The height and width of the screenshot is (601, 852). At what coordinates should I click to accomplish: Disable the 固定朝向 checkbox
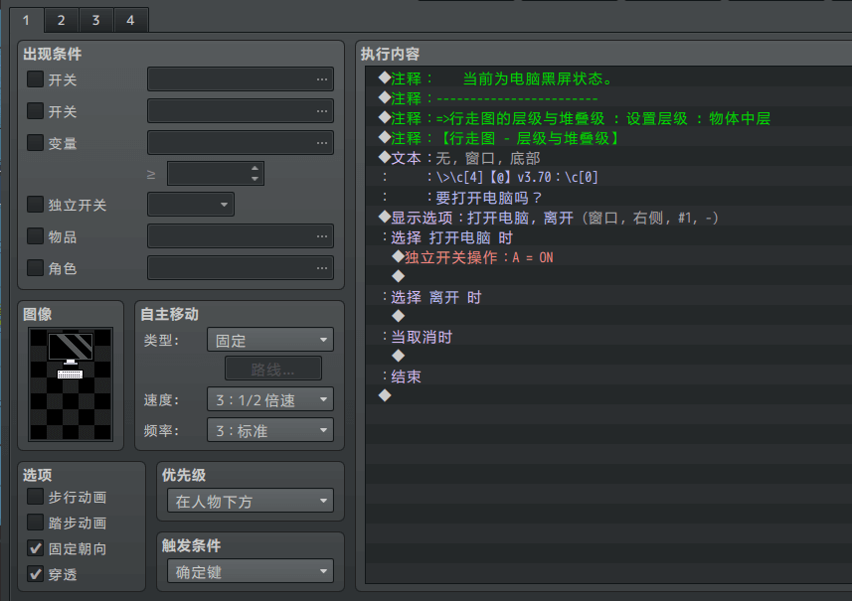(35, 548)
